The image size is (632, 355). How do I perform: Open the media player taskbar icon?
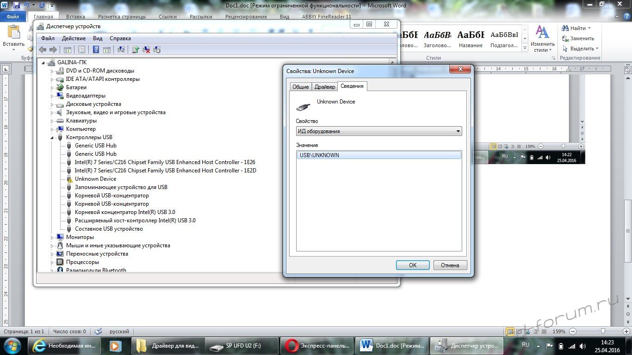115,346
